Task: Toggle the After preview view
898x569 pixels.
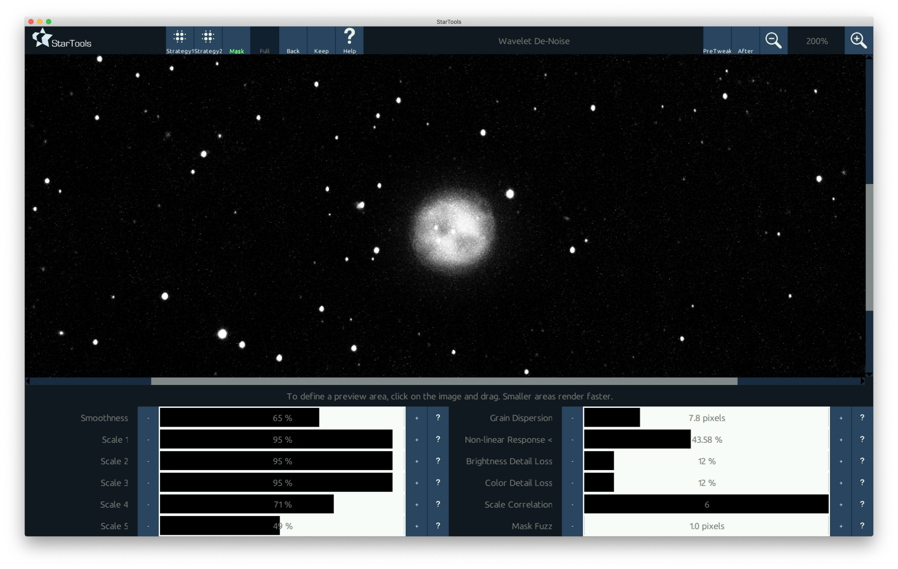Action: 745,41
